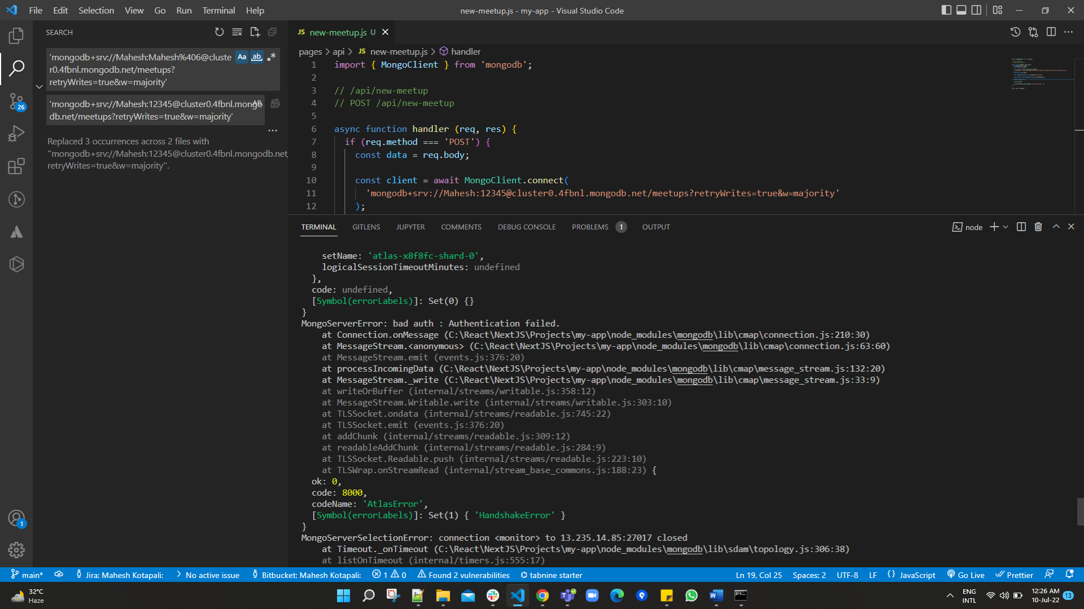This screenshot has height=609, width=1084.
Task: Open the Terminal menu
Action: (218, 10)
